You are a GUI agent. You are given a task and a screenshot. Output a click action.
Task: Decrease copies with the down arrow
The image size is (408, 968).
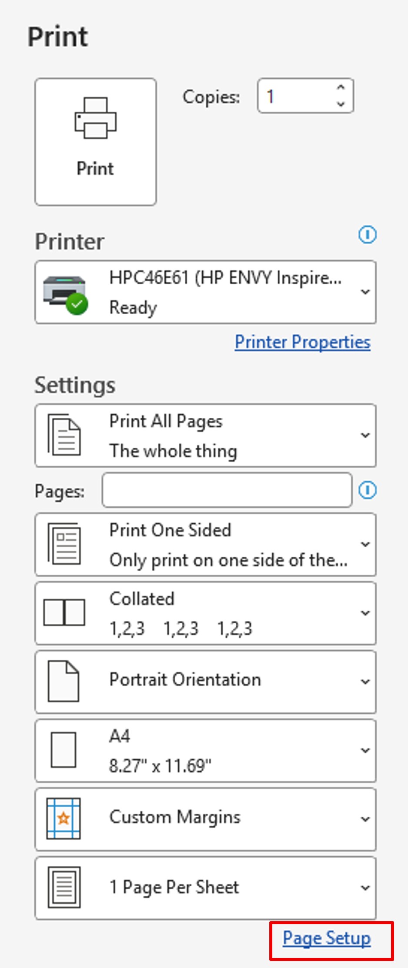(x=341, y=104)
